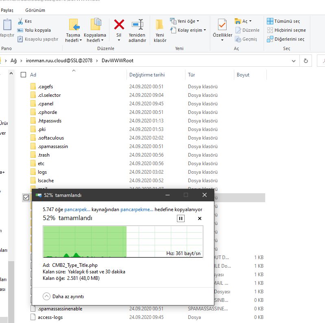Click Diğerlerini seç invert selection
This screenshot has width=325, height=323.
coord(286,39)
